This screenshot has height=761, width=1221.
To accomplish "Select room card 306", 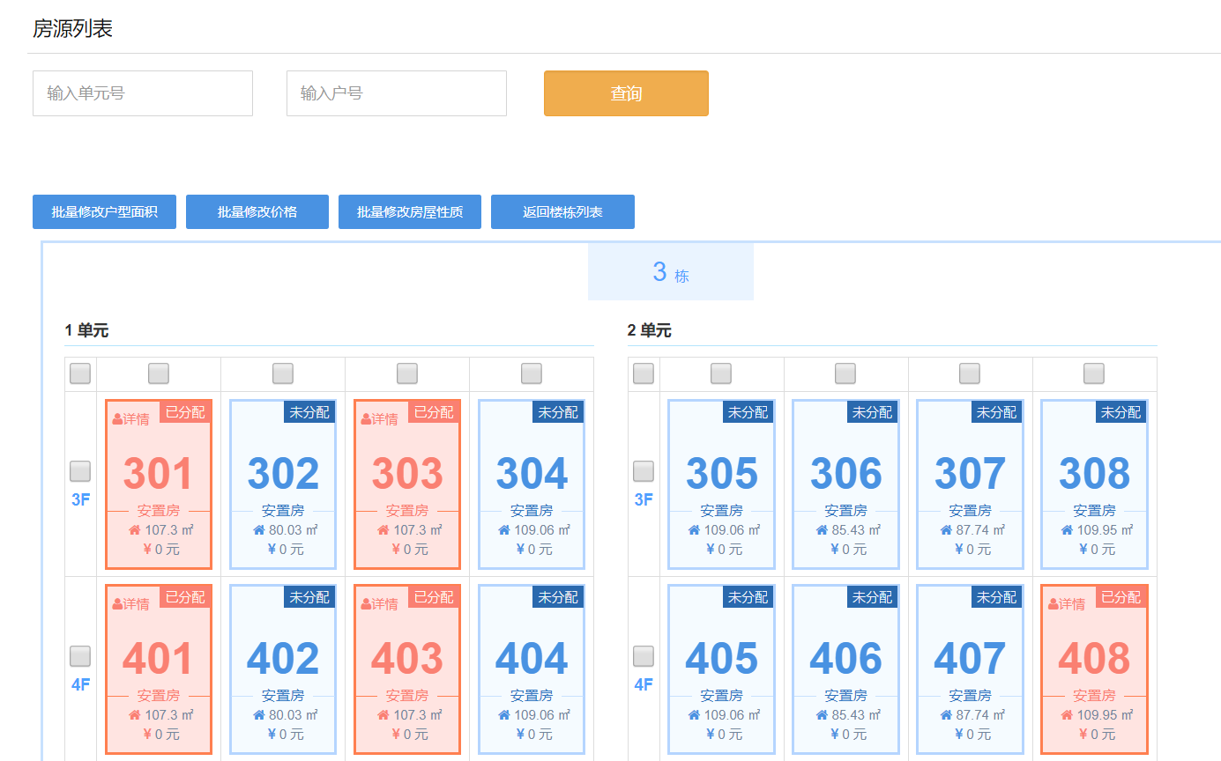I will (845, 484).
